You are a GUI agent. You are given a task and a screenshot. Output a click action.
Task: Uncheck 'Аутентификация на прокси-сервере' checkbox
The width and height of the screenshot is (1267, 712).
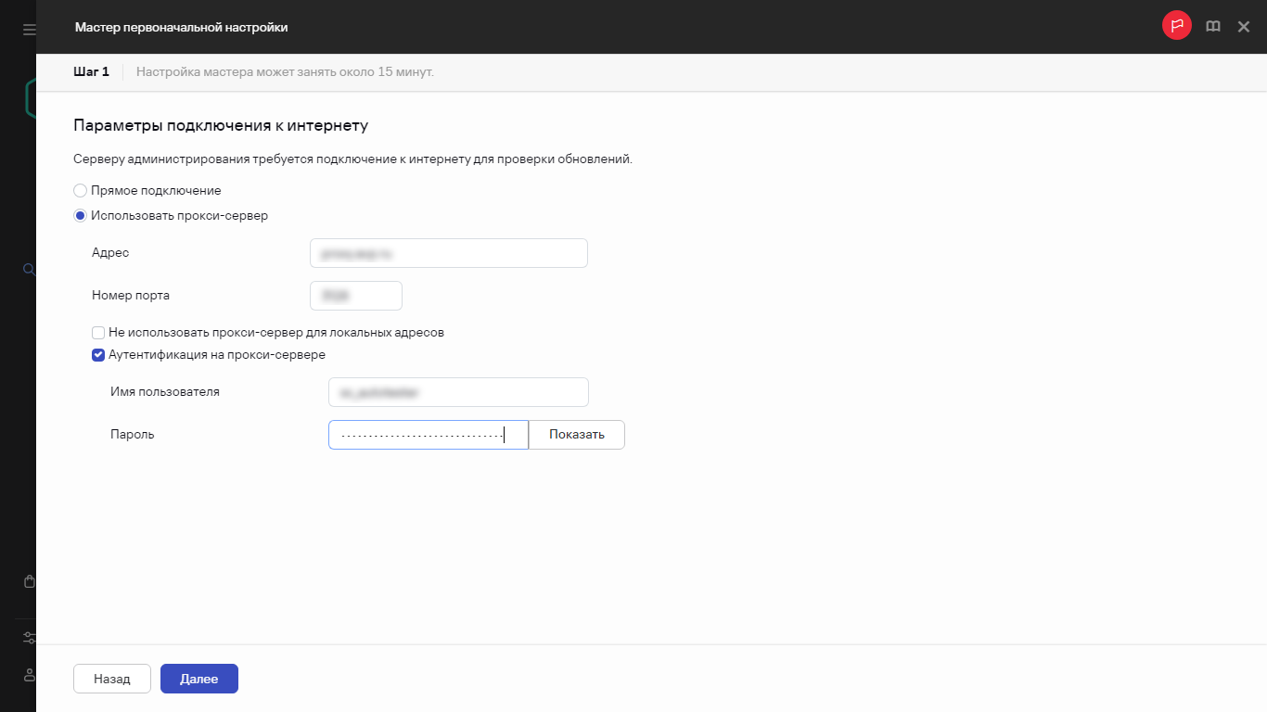click(98, 354)
